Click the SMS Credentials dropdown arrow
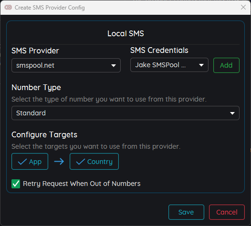The image size is (251, 226). pos(201,65)
